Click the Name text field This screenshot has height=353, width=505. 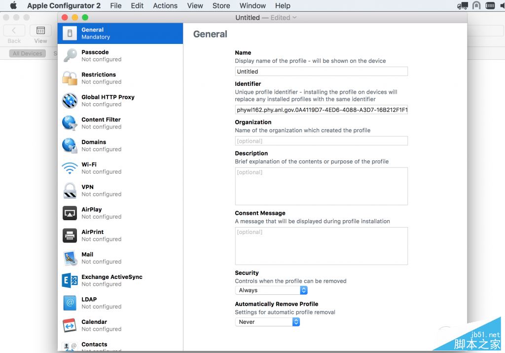(321, 71)
